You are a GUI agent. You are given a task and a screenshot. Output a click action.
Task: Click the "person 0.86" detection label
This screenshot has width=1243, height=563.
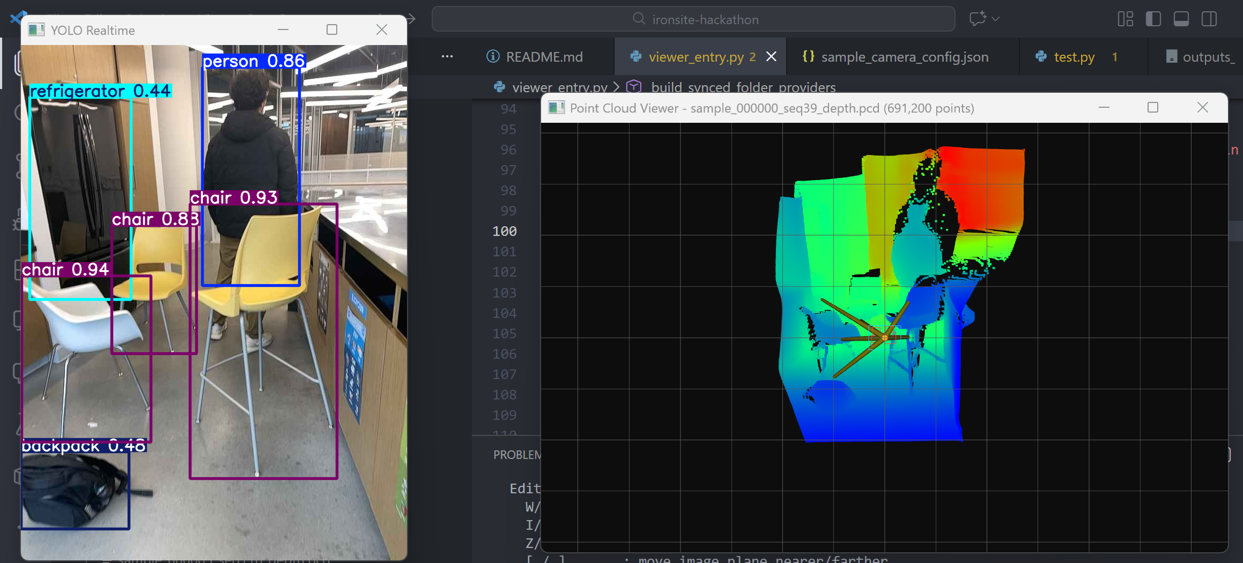coord(254,61)
